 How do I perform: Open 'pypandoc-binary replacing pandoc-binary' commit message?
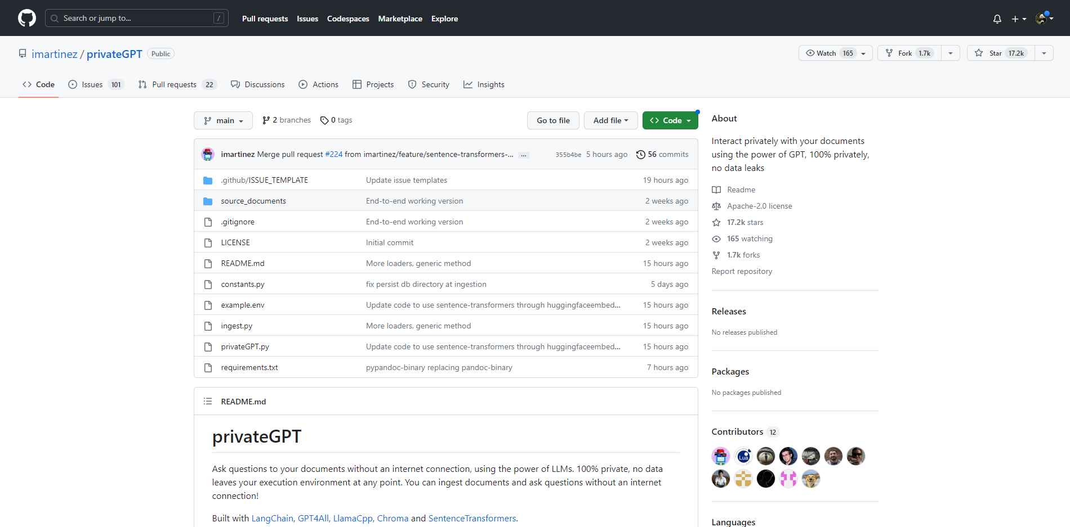[x=439, y=367]
